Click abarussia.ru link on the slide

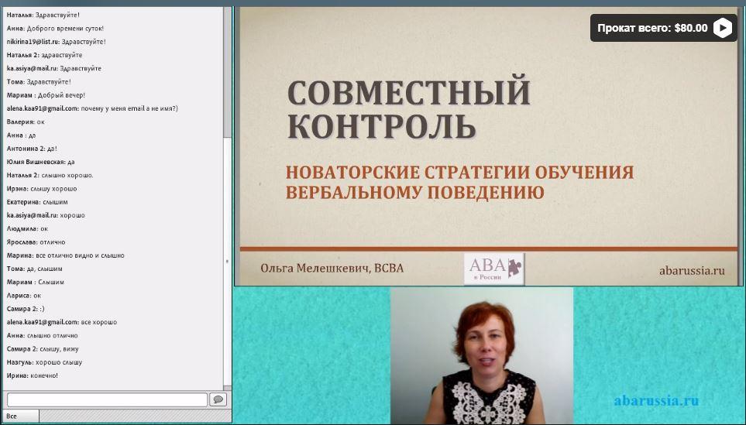691,270
